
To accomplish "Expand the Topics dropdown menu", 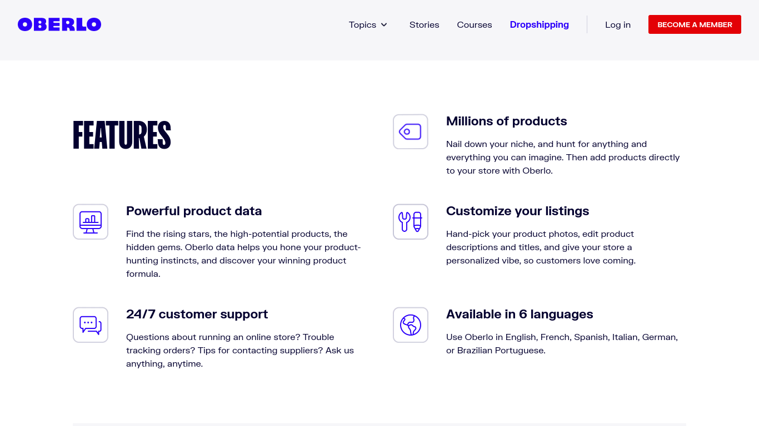I will tap(363, 24).
